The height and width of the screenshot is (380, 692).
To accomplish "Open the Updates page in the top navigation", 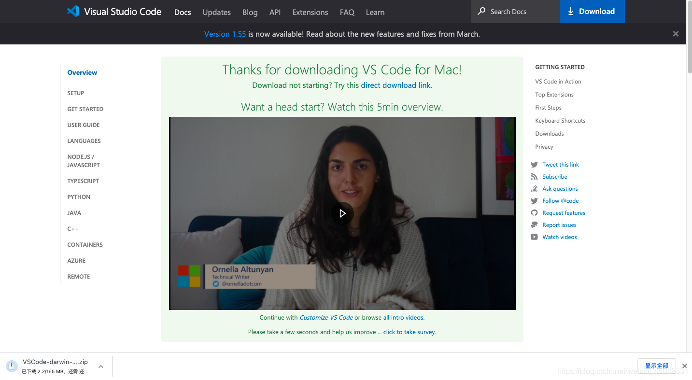I will 217,12.
